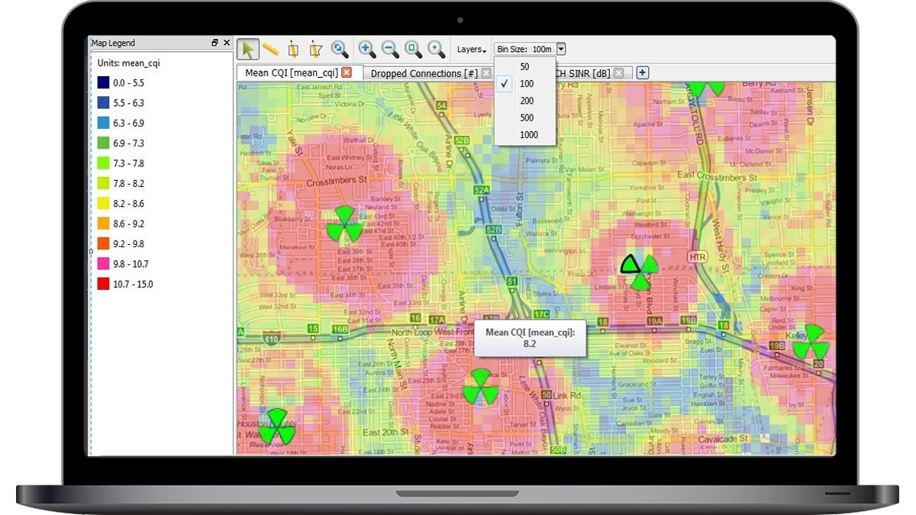The width and height of the screenshot is (916, 515).
Task: Close the Mean CQI tab
Action: [347, 72]
